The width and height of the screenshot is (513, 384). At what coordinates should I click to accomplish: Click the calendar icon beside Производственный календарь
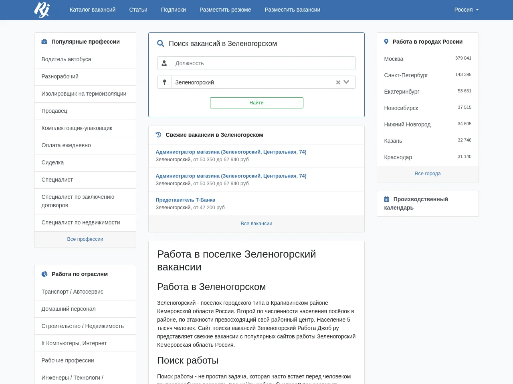387,199
